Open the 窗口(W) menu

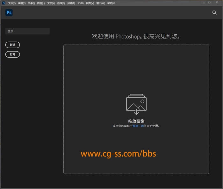(101, 3)
